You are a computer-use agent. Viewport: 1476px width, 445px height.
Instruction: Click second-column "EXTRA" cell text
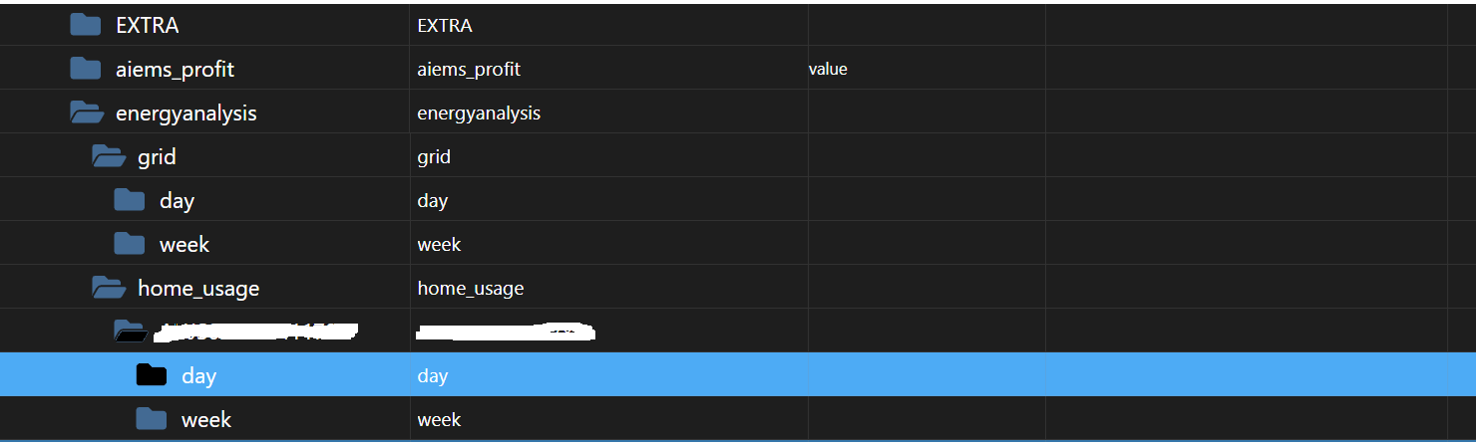445,26
